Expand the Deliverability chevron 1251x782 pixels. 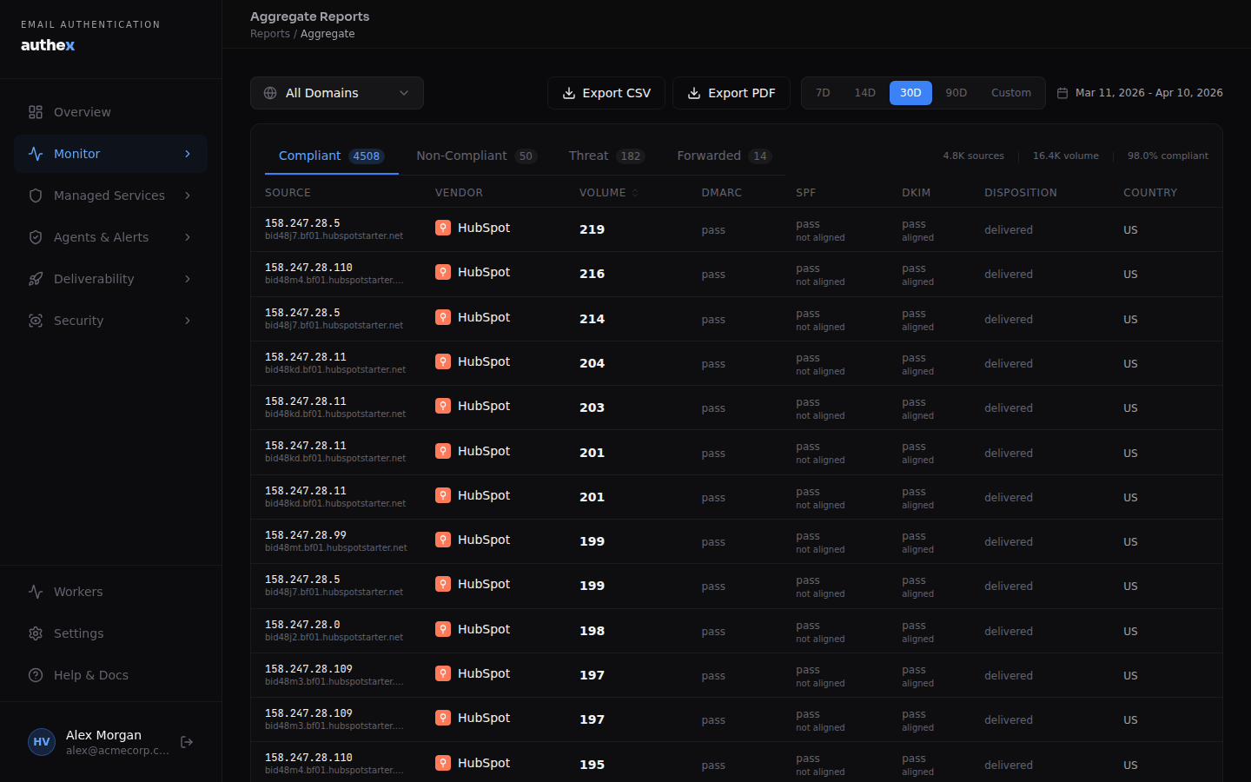point(188,279)
